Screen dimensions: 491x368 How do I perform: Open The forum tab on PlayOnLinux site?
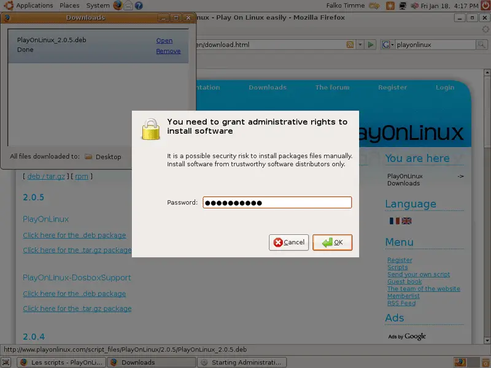click(x=332, y=87)
